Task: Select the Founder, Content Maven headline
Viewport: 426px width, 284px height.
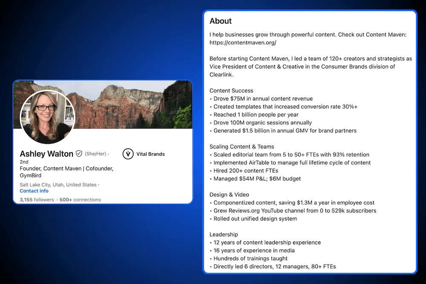Action: point(66,168)
